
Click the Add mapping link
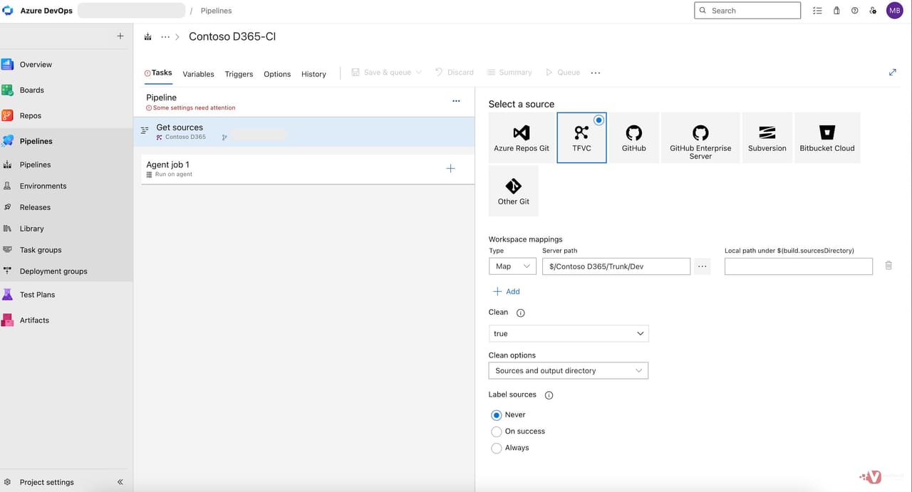click(x=507, y=291)
